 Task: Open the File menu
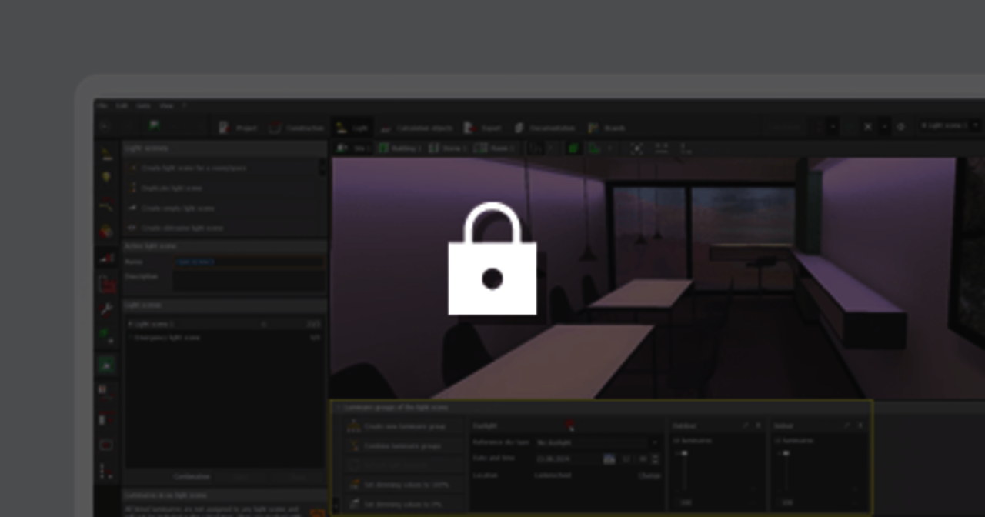[102, 105]
